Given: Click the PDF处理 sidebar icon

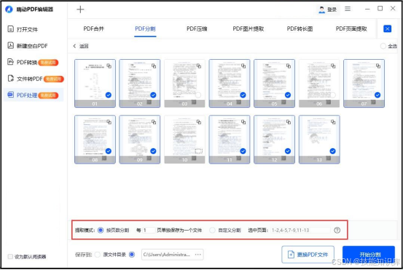Looking at the screenshot, I should 10,95.
